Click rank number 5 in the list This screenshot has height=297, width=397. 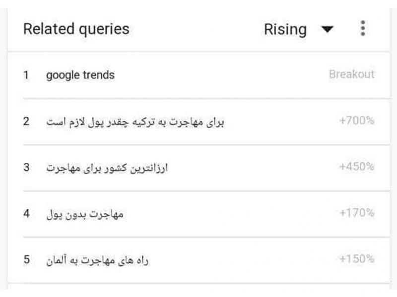point(26,259)
